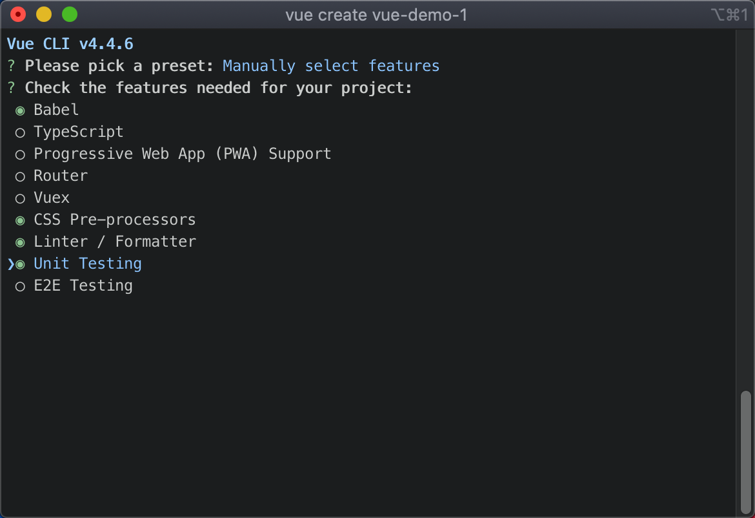
Task: Minimize the terminal with yellow button
Action: click(x=44, y=14)
